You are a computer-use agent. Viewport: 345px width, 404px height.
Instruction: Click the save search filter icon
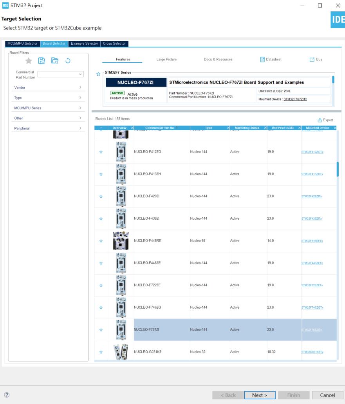[x=42, y=61]
